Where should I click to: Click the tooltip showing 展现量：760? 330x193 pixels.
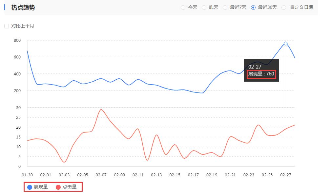261,74
